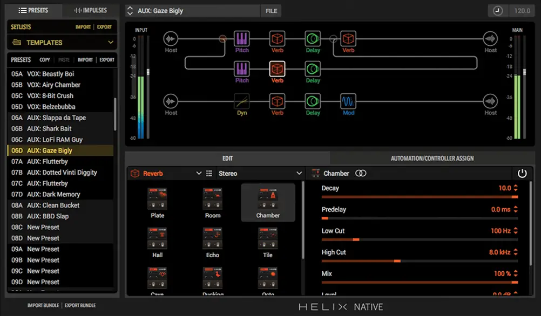The width and height of the screenshot is (541, 316).
Task: Adjust the Low Cut value stepper
Action: (516, 231)
